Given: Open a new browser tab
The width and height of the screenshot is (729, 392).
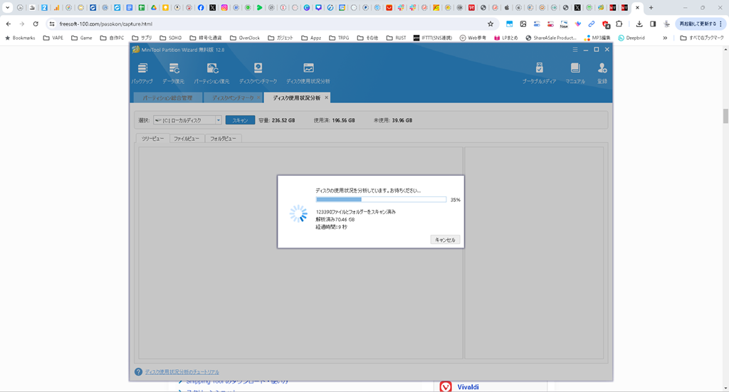Looking at the screenshot, I should [x=651, y=7].
